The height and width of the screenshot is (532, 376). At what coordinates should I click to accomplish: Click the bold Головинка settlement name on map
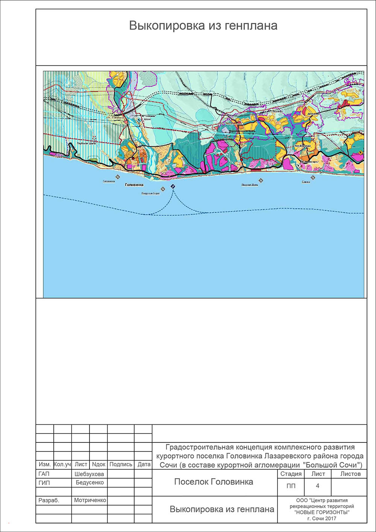[134, 185]
